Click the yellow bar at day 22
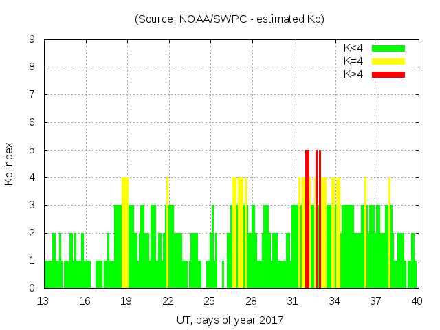The image size is (440, 330). pos(167,232)
